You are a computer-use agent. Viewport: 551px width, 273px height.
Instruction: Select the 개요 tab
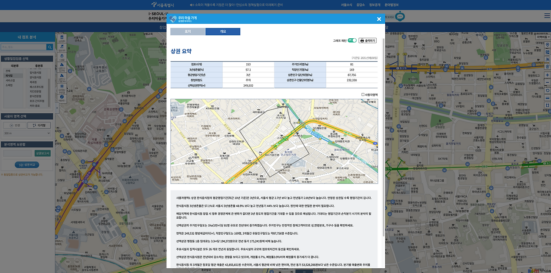pos(223,31)
